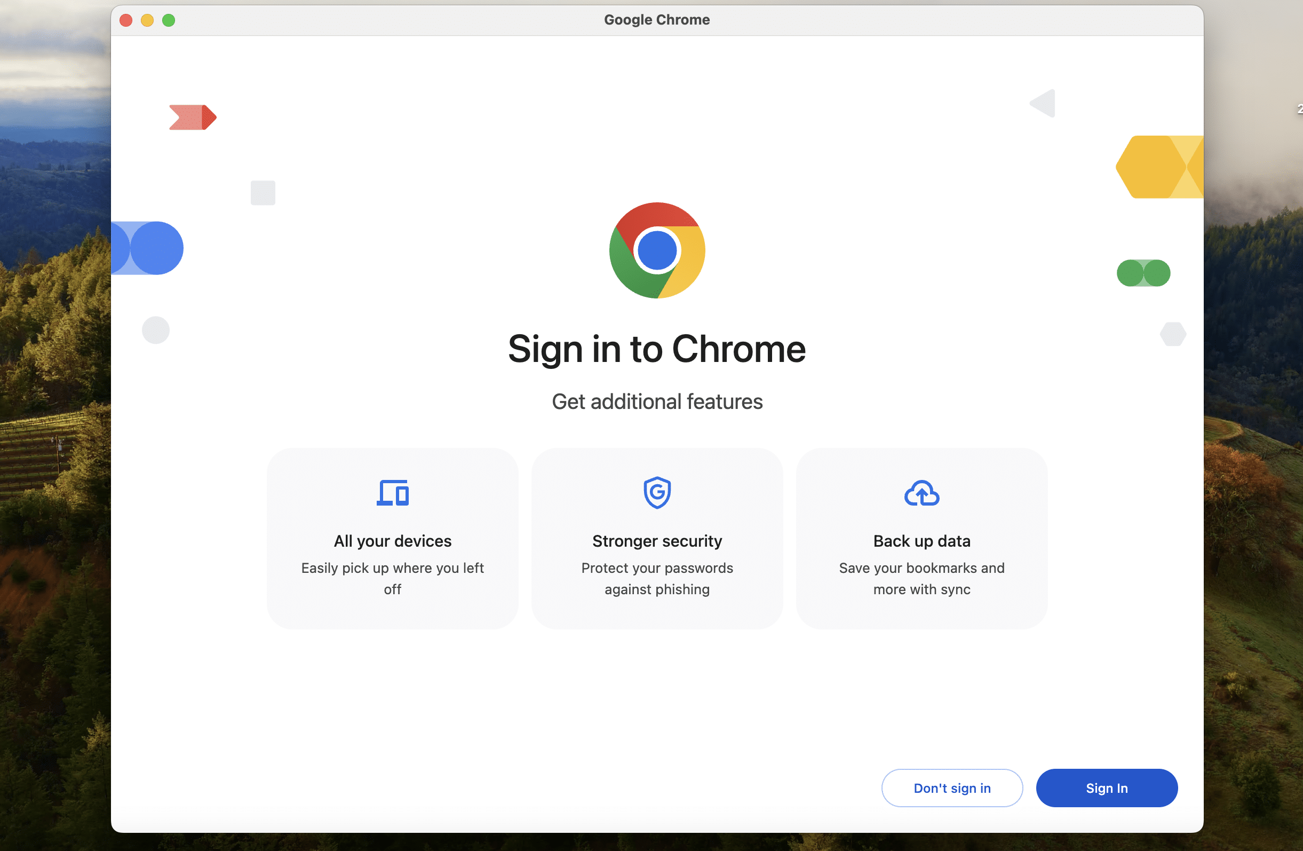Click the Google Chrome window title bar
The image size is (1303, 851).
(x=656, y=20)
